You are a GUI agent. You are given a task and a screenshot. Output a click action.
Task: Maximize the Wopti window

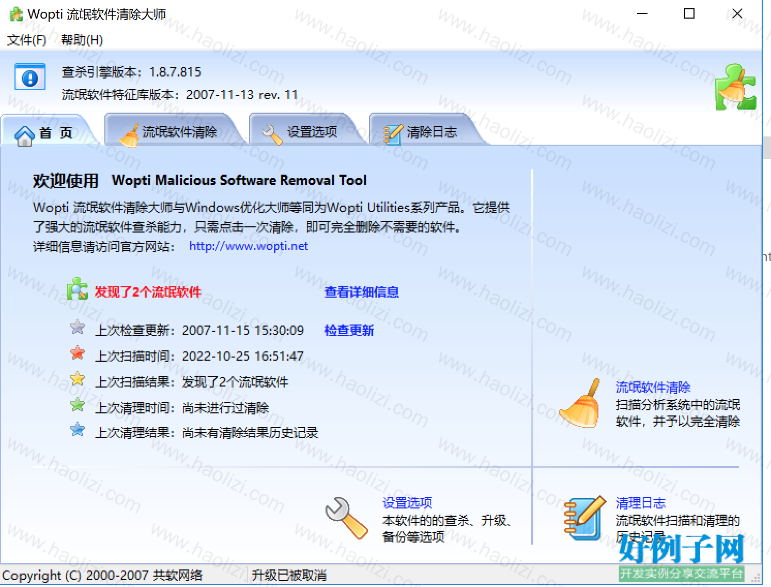(689, 14)
